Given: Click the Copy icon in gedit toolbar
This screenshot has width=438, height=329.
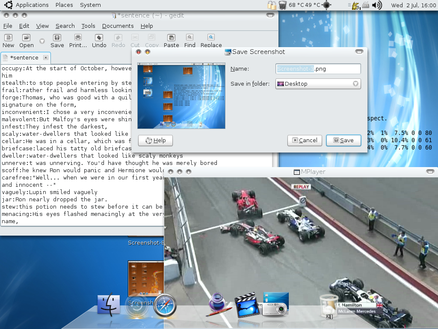Looking at the screenshot, I should 152,38.
